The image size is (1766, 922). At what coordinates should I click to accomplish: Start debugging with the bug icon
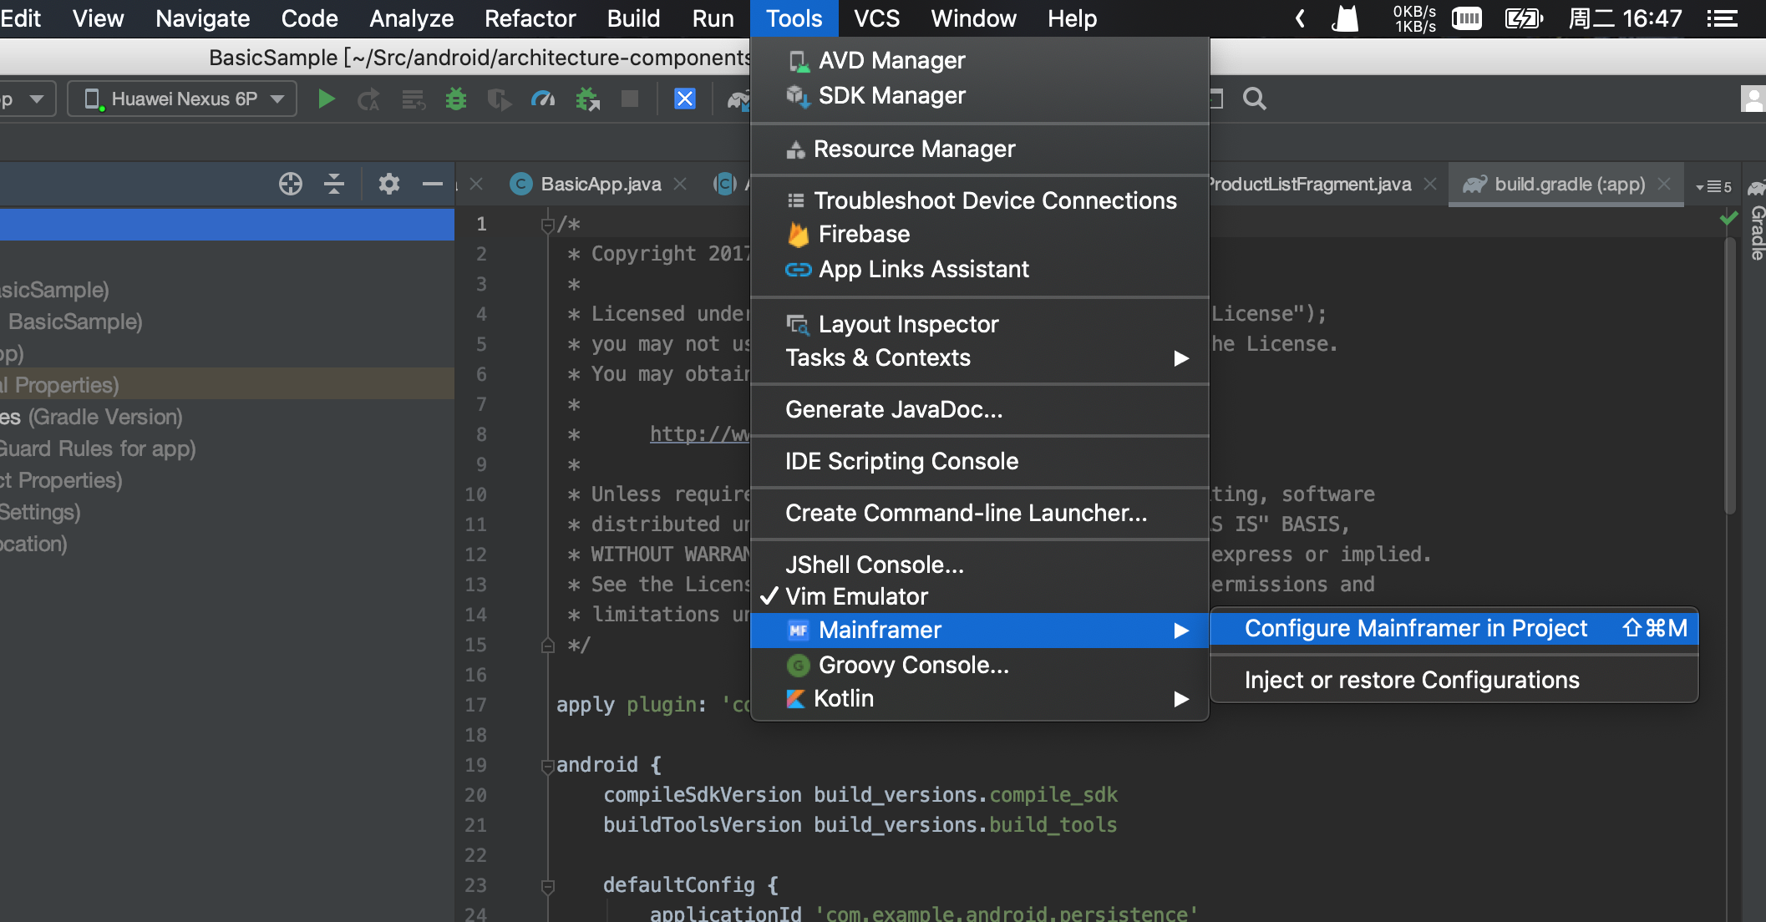coord(456,99)
